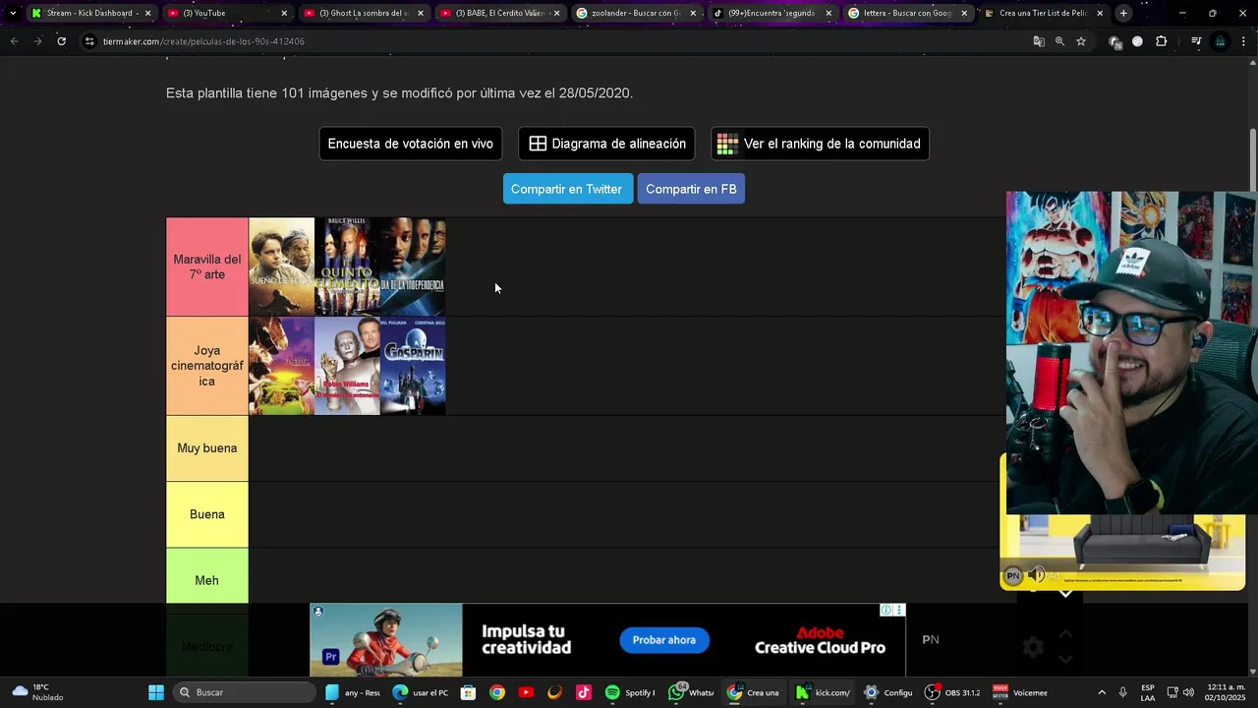
Task: Click the ESP LAA language indicator
Action: click(x=1148, y=692)
